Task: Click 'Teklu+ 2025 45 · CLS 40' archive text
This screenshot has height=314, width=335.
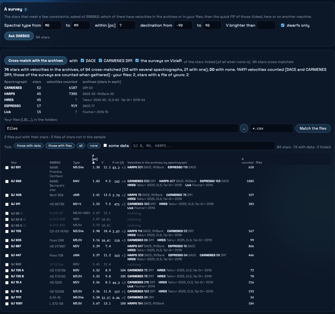Action: click(101, 100)
